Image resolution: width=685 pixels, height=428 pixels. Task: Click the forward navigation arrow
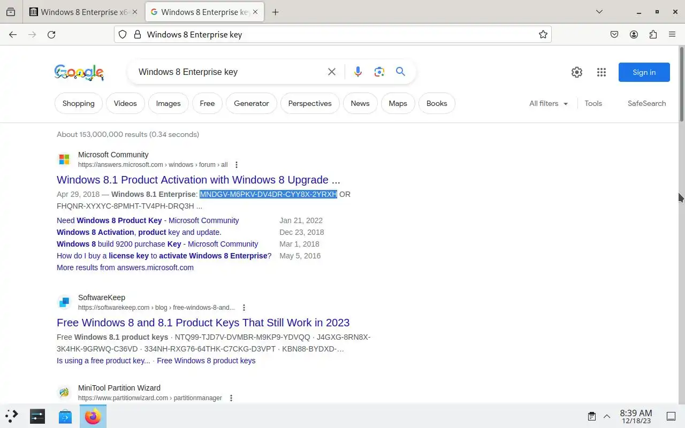[x=32, y=34]
